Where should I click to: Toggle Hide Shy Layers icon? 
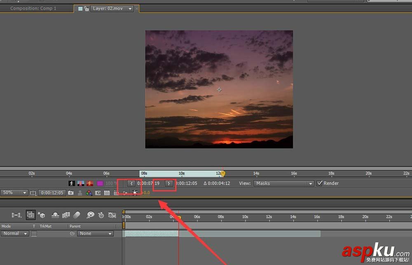(x=55, y=215)
